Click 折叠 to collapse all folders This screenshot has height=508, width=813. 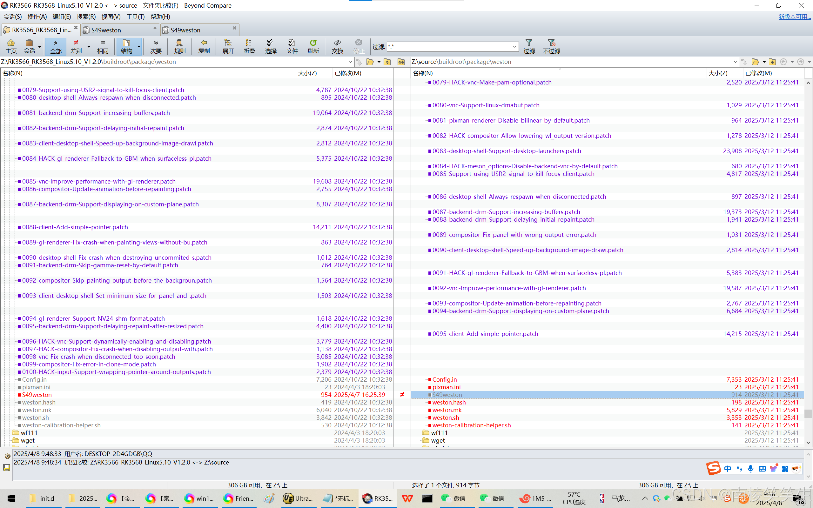(x=249, y=46)
